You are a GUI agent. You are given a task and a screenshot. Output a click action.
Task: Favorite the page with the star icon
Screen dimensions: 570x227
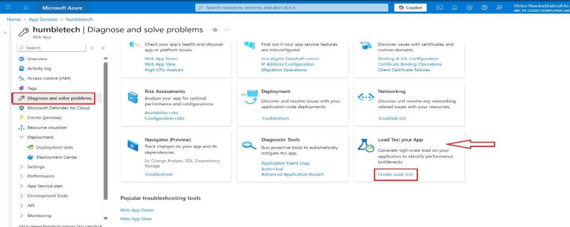click(x=215, y=29)
